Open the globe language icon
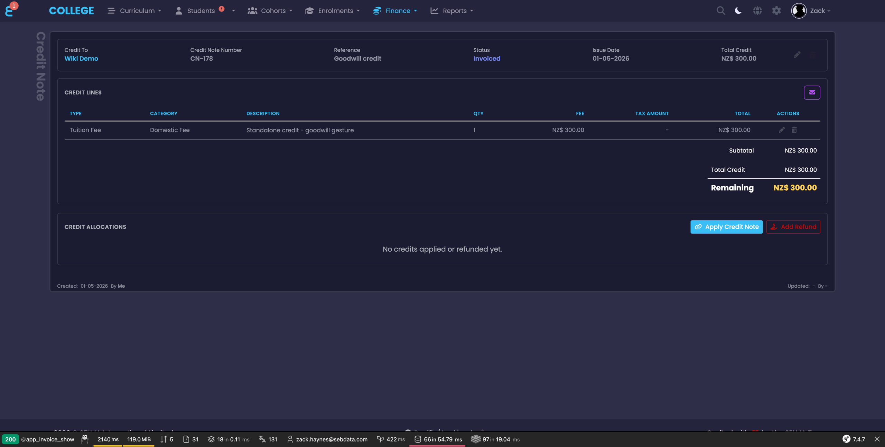885x447 pixels. [x=757, y=11]
